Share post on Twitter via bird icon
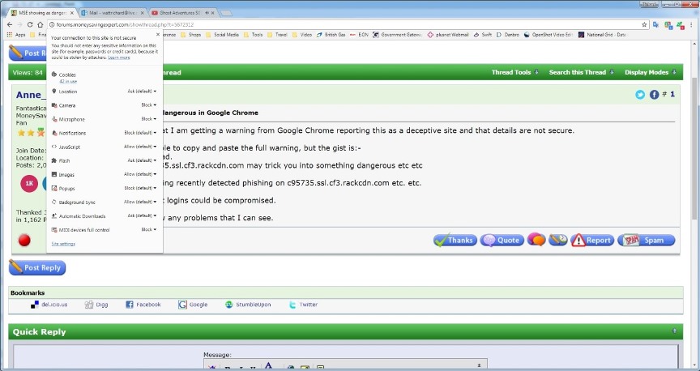The image size is (700, 371). point(640,95)
